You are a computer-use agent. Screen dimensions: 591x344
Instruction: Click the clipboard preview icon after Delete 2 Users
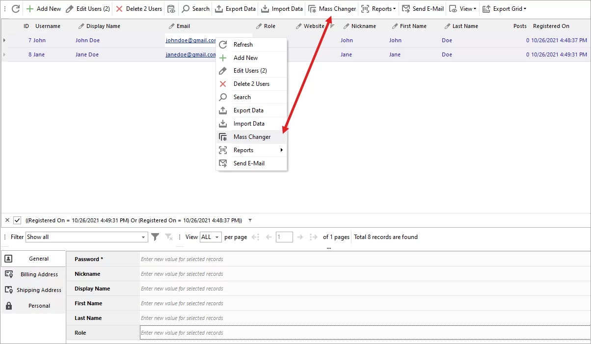pos(171,9)
